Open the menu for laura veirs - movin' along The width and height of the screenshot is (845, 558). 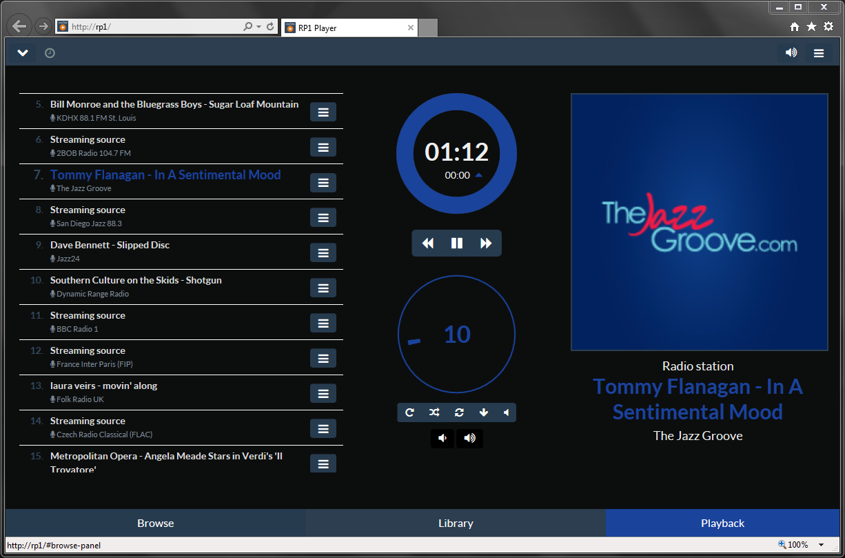323,393
